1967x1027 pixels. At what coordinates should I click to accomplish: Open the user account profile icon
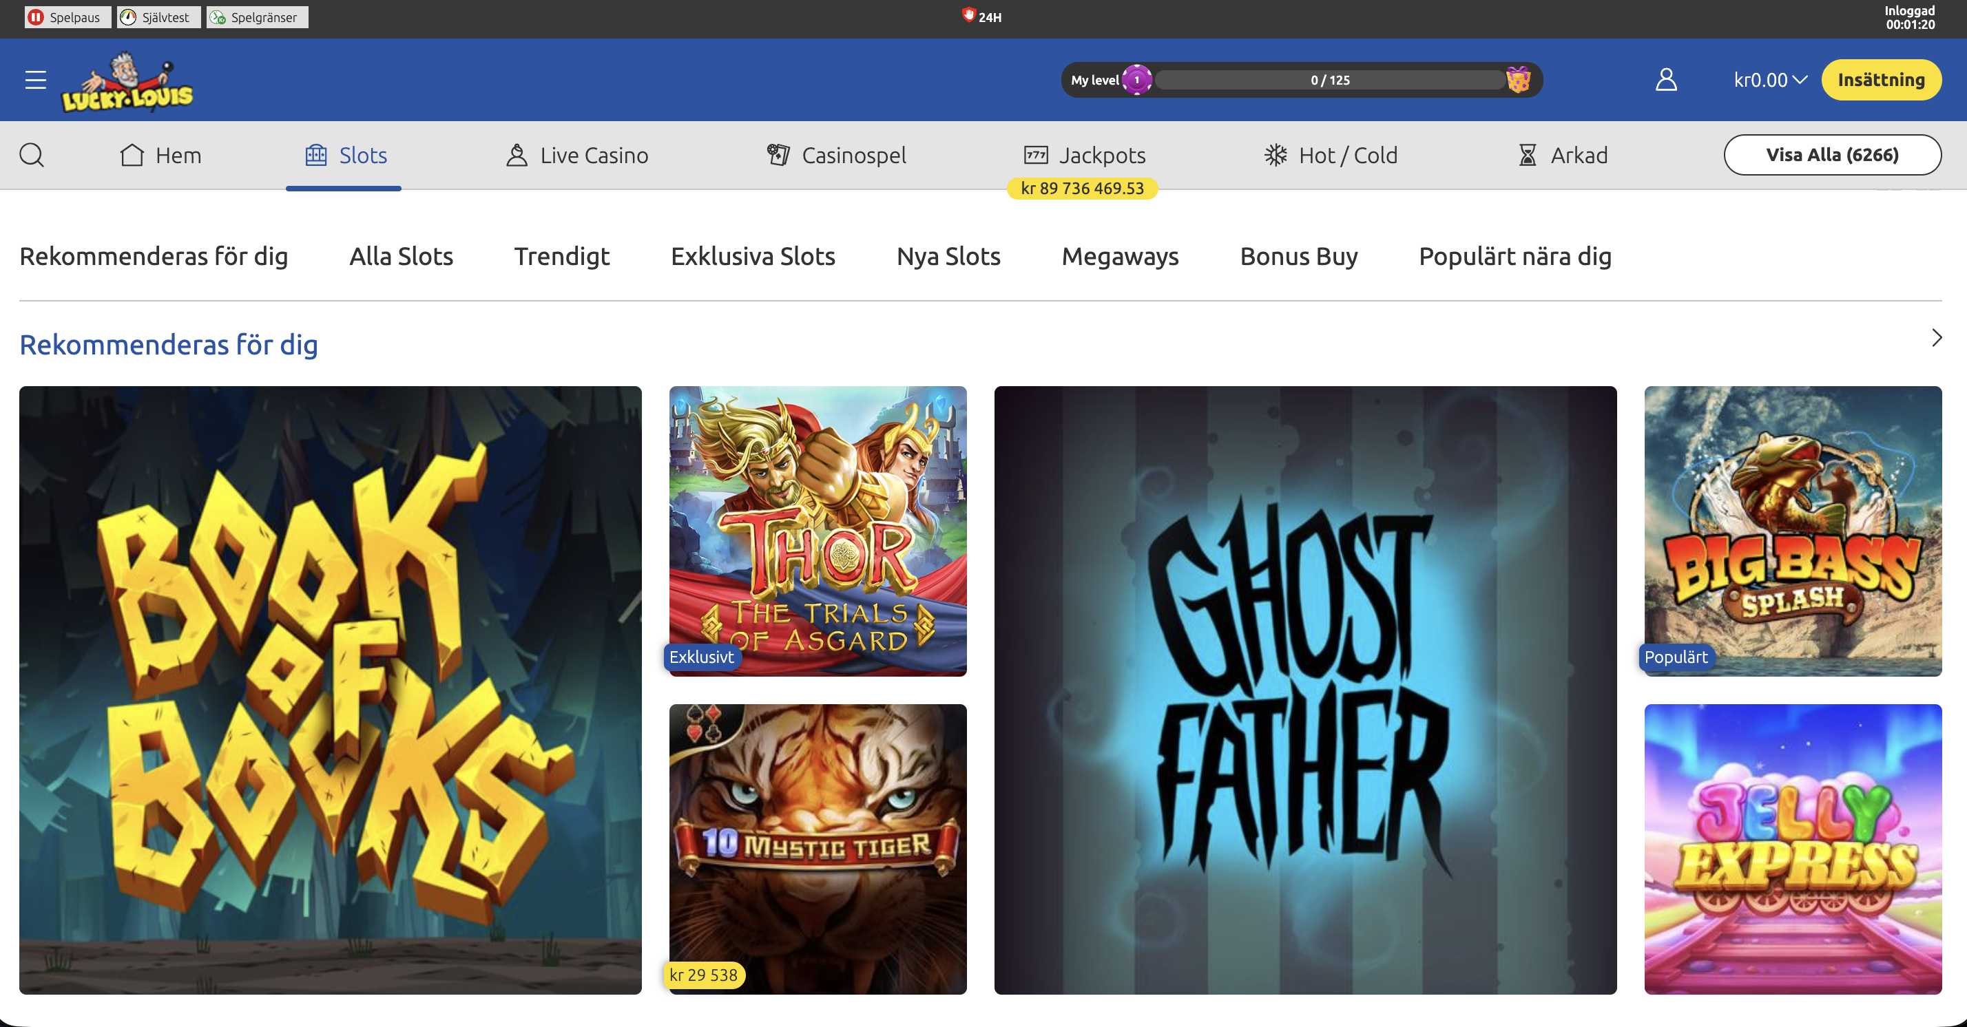(x=1665, y=79)
